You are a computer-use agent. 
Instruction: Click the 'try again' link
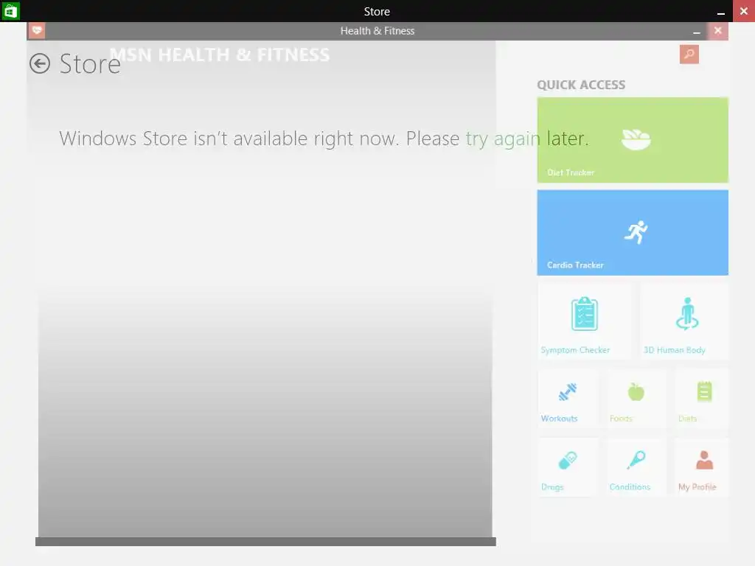[503, 139]
